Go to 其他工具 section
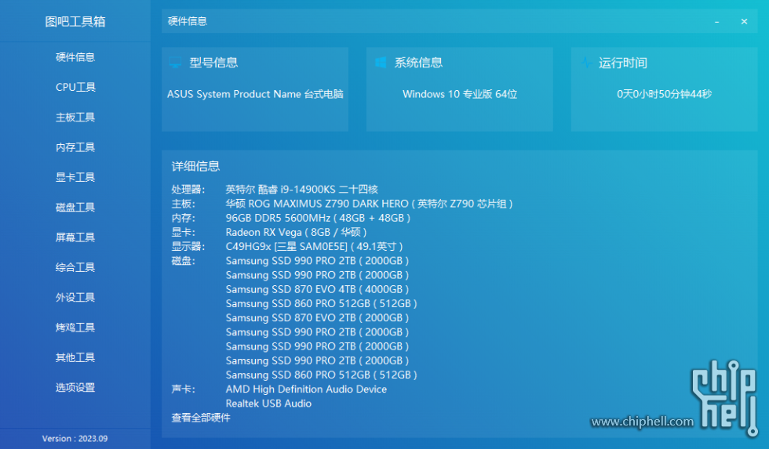The image size is (769, 449). click(x=75, y=357)
